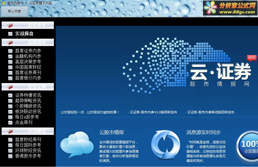Open 香港股市参考 in the sidebar
258x167 pixels.
pyautogui.click(x=28, y=156)
